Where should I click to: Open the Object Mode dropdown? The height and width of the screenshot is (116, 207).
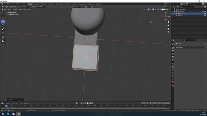point(7,9)
